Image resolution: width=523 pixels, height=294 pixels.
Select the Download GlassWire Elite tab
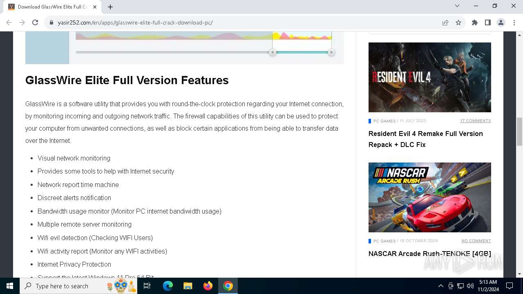52,7
